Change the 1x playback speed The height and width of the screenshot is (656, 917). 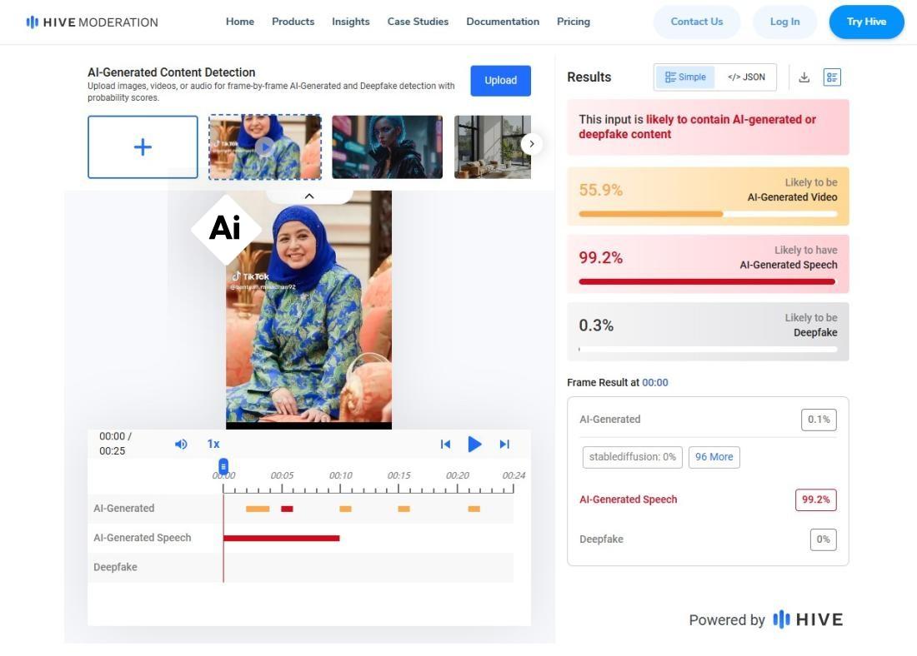(213, 444)
